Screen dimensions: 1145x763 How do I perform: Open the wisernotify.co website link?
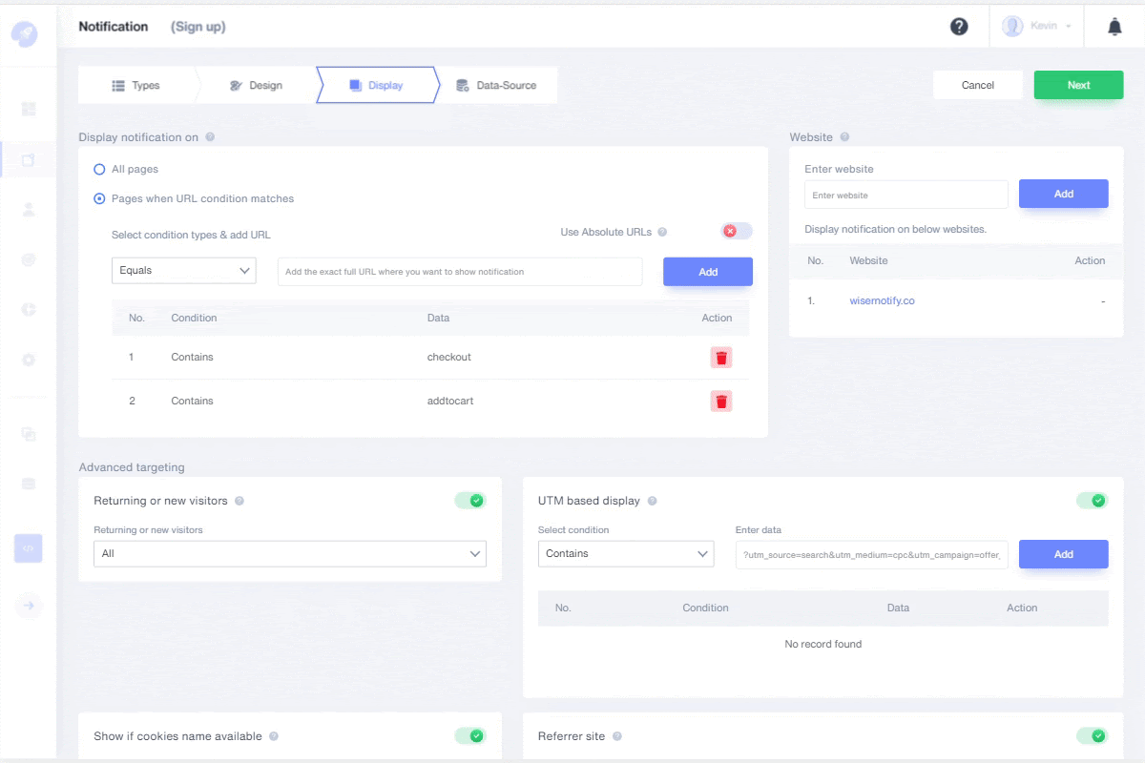coord(882,301)
